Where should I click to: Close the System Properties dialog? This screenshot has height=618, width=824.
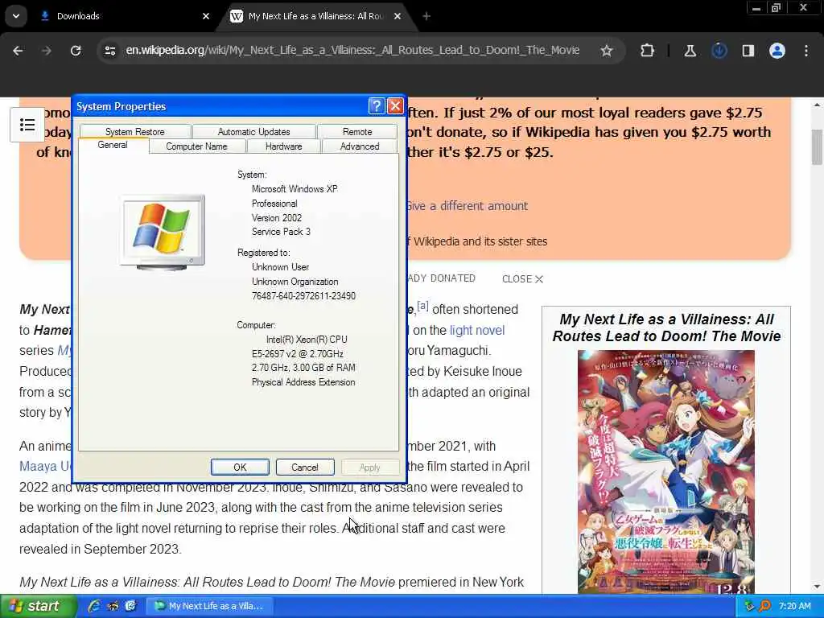coord(395,106)
